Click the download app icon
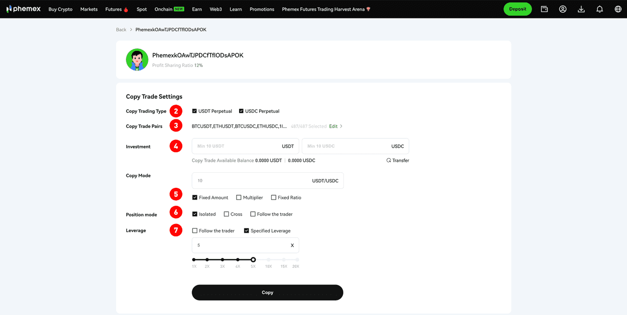Image resolution: width=627 pixels, height=315 pixels. [581, 9]
